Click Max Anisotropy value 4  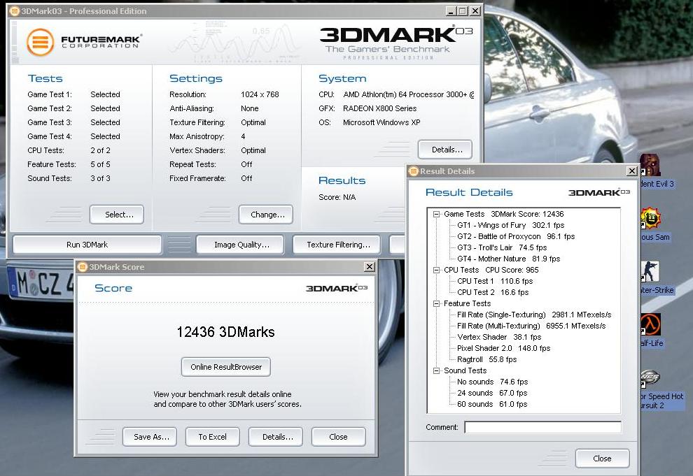[x=243, y=137]
